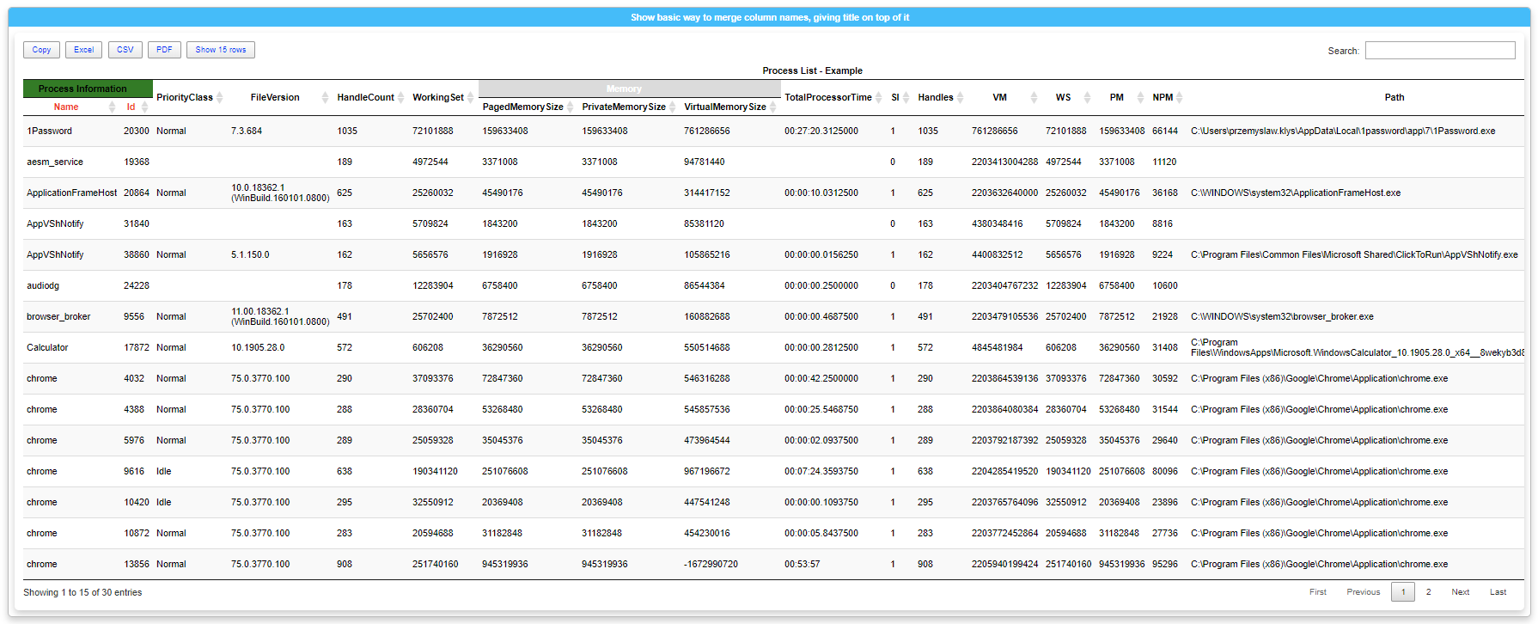Go to page 2 of results
The image size is (1538, 624).
point(1428,592)
